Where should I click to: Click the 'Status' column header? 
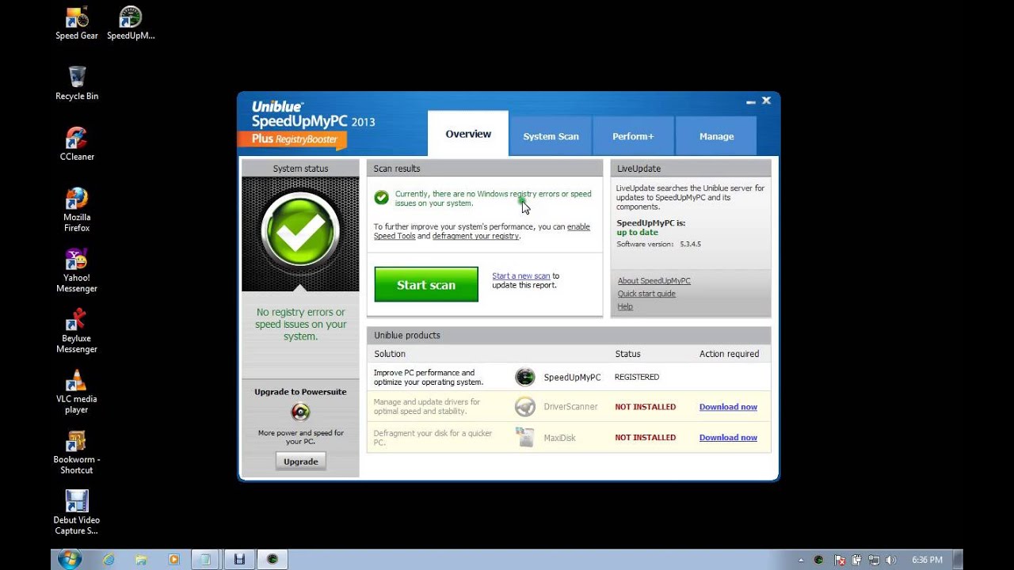tap(627, 354)
